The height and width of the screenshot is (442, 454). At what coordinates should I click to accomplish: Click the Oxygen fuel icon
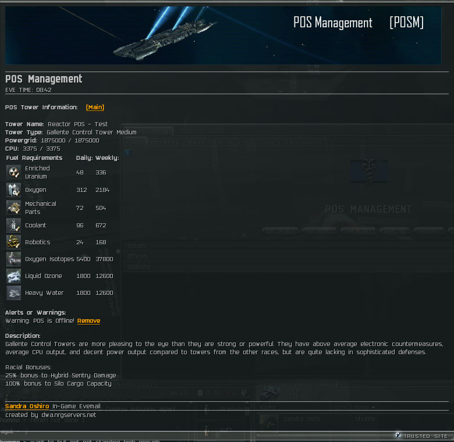coord(14,190)
